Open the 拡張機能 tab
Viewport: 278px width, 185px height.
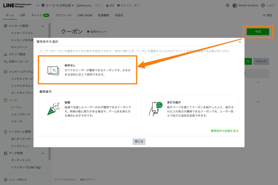[104, 15]
